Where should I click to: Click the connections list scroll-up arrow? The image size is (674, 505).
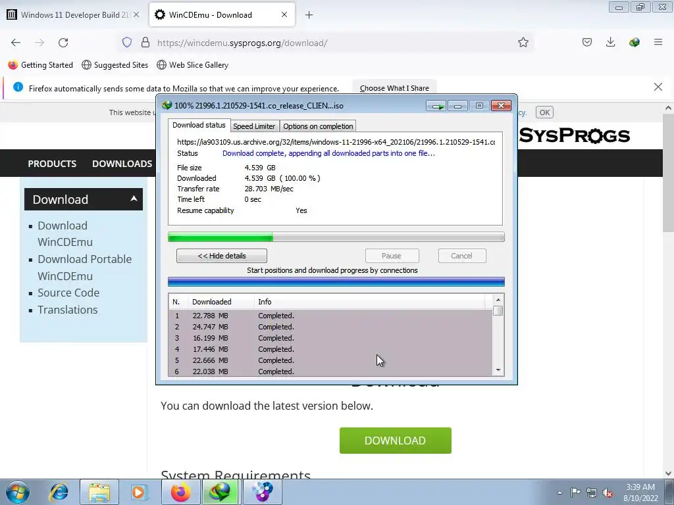point(498,300)
